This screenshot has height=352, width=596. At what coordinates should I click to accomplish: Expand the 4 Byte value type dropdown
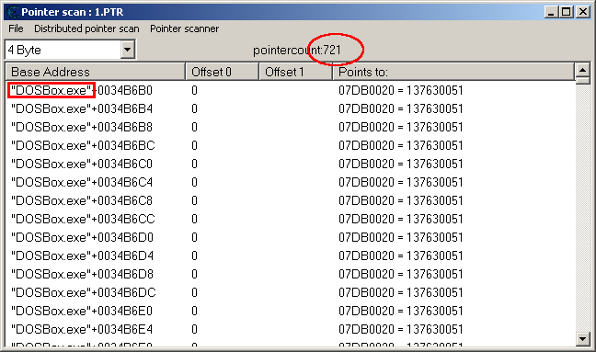point(128,50)
